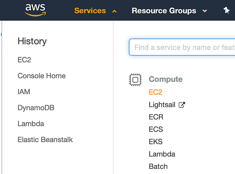The width and height of the screenshot is (235, 174).
Task: Open Console Home from History
Action: point(42,76)
